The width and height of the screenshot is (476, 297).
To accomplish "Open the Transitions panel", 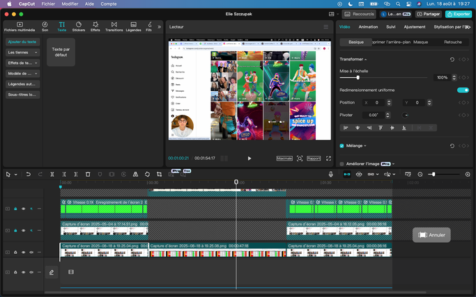I will [114, 26].
